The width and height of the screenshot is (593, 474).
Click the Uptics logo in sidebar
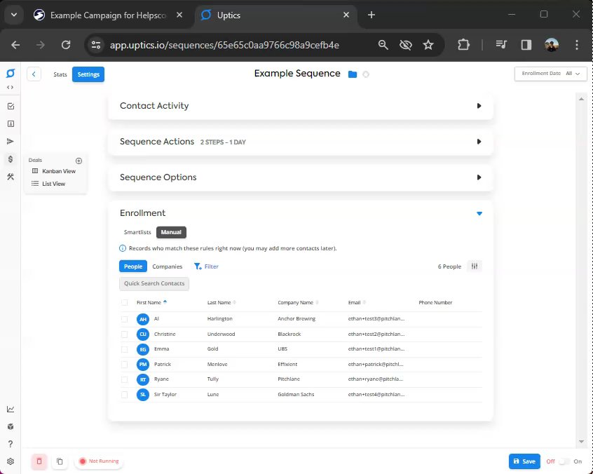pyautogui.click(x=11, y=74)
